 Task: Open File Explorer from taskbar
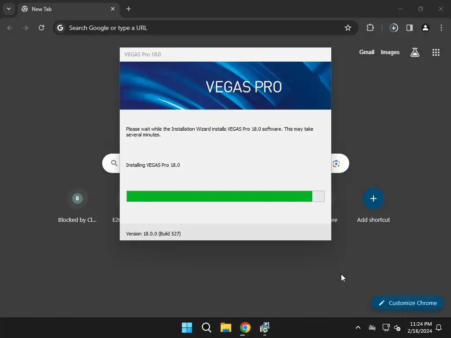[226, 327]
